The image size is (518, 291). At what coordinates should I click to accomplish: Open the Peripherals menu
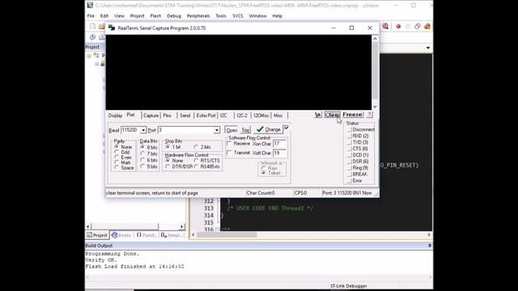[198, 16]
